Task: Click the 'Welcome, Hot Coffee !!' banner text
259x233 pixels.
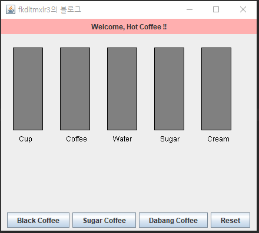Action: coord(129,27)
